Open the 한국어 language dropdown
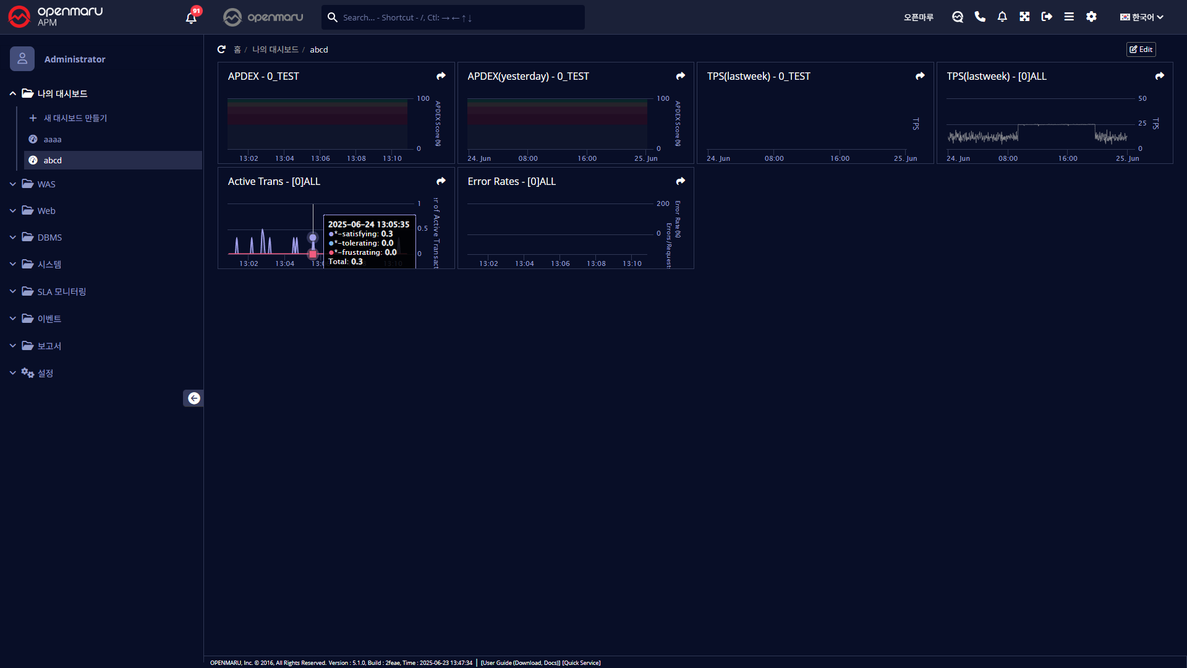This screenshot has width=1187, height=668. [x=1142, y=17]
